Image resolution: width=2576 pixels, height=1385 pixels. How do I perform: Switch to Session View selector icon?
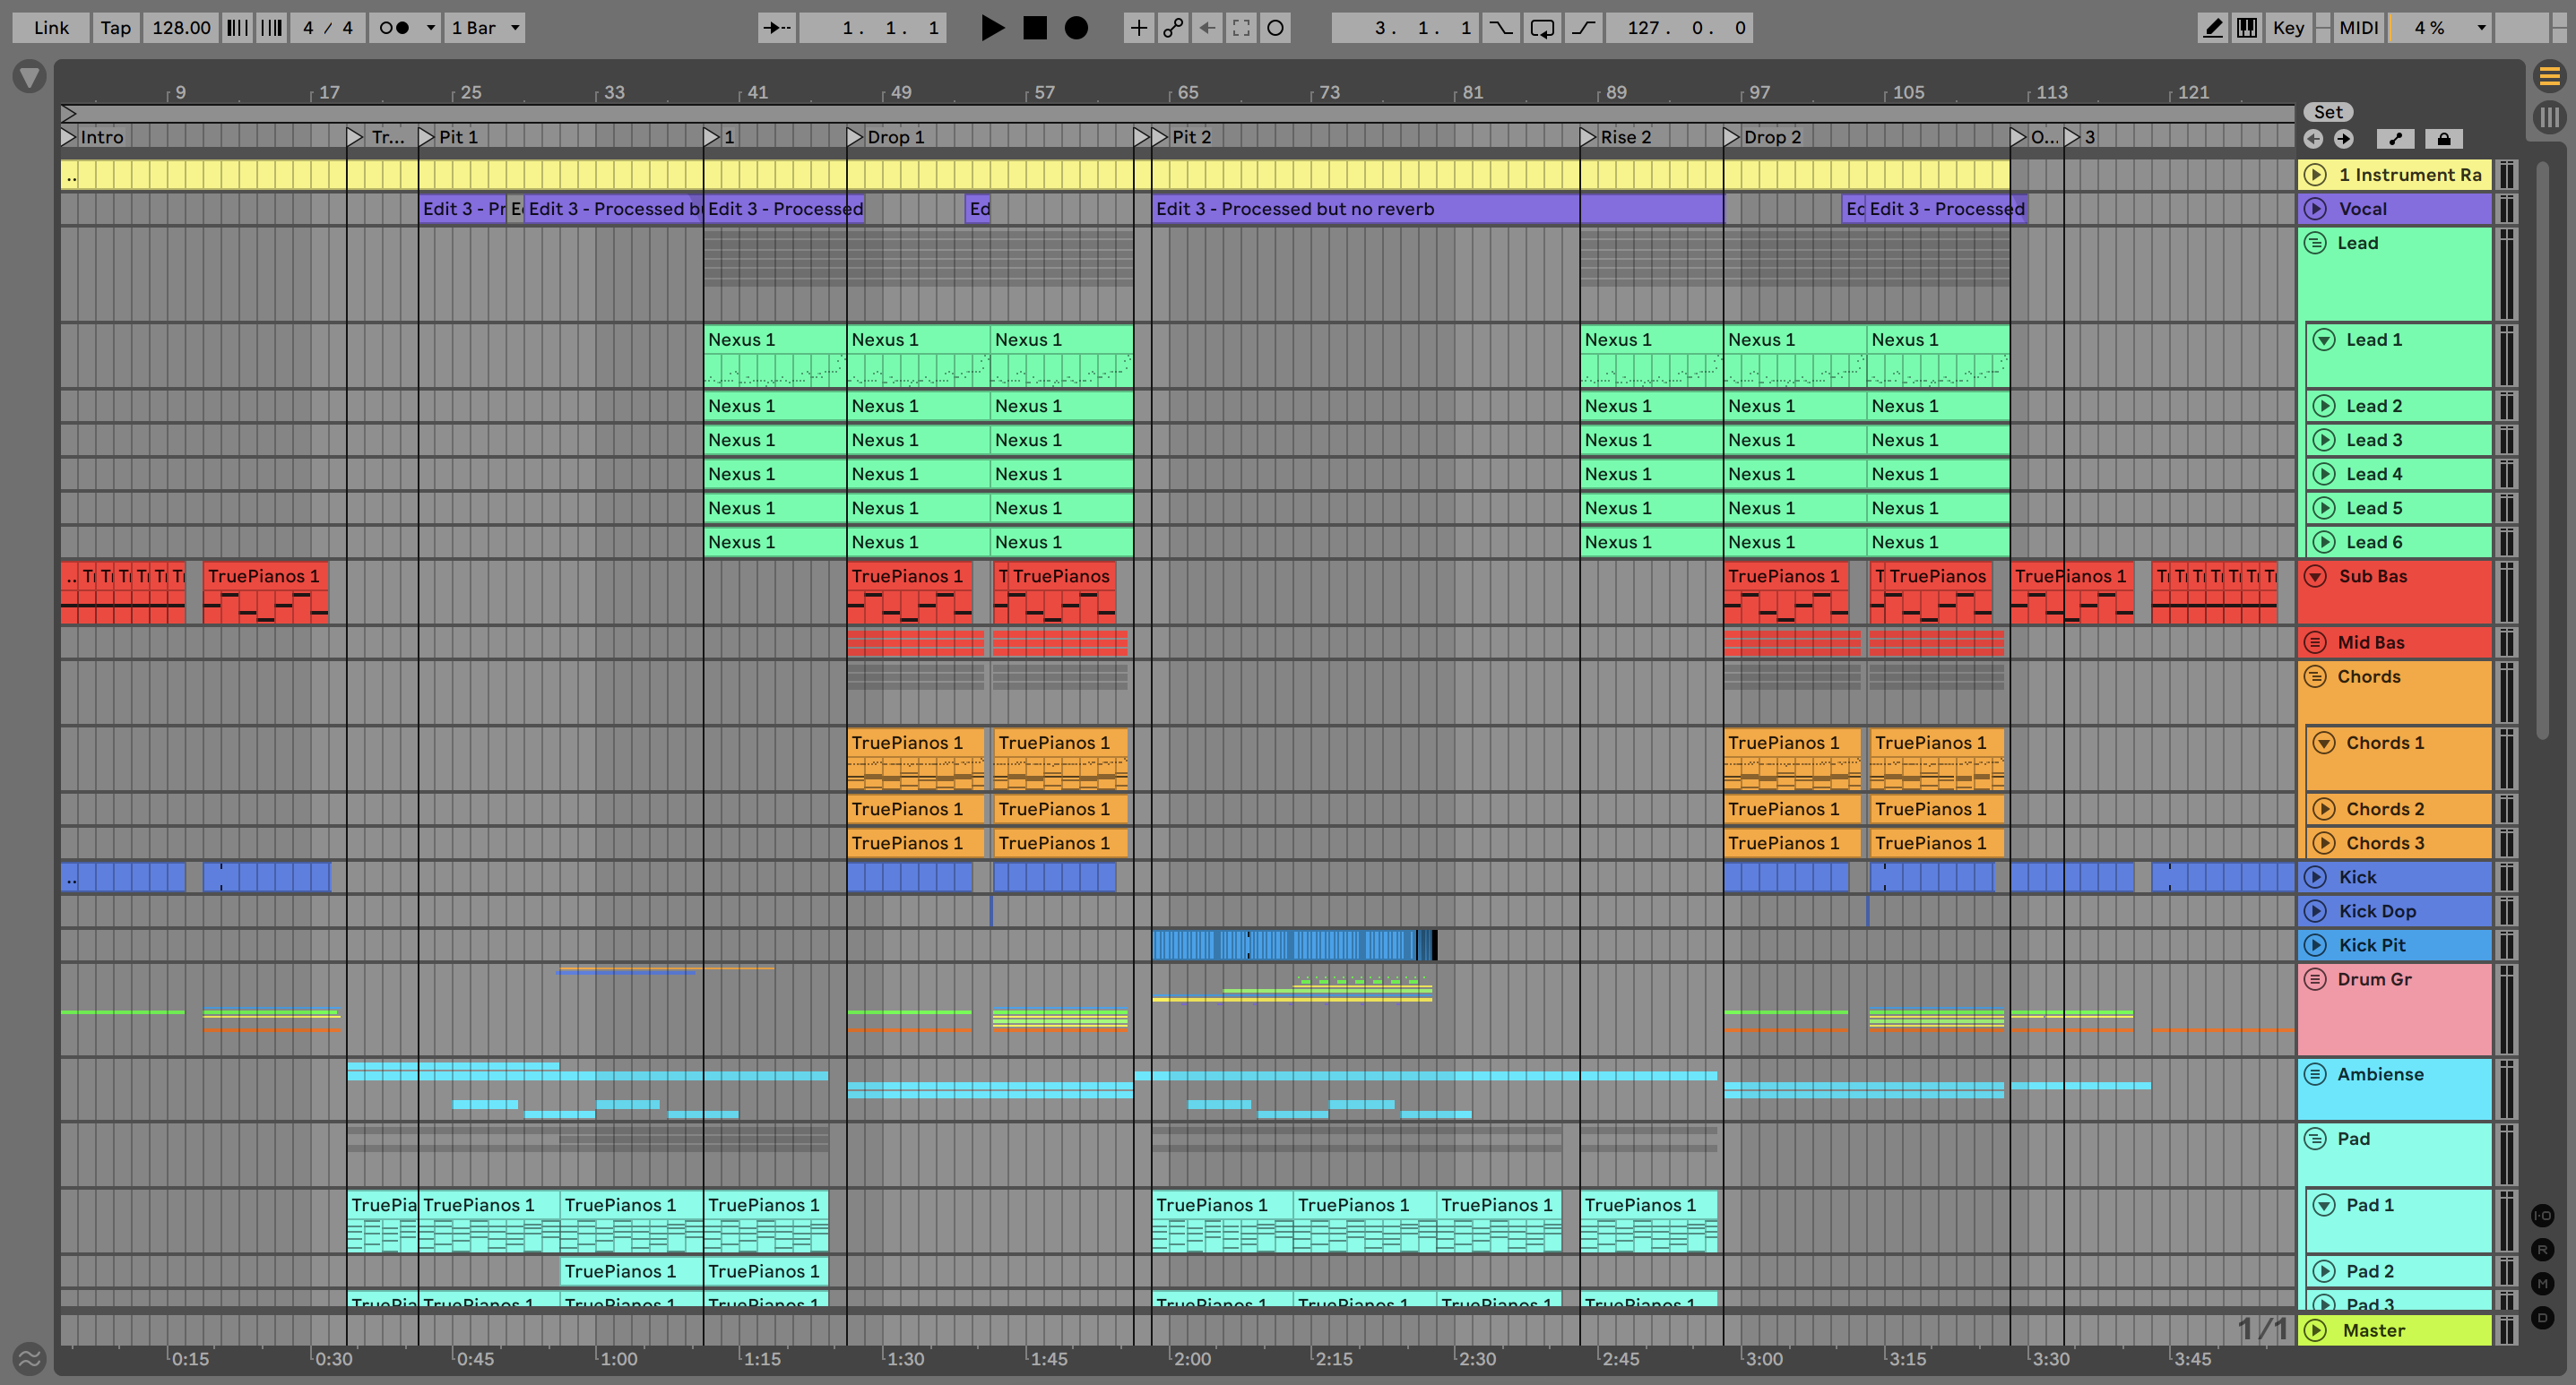click(2549, 117)
